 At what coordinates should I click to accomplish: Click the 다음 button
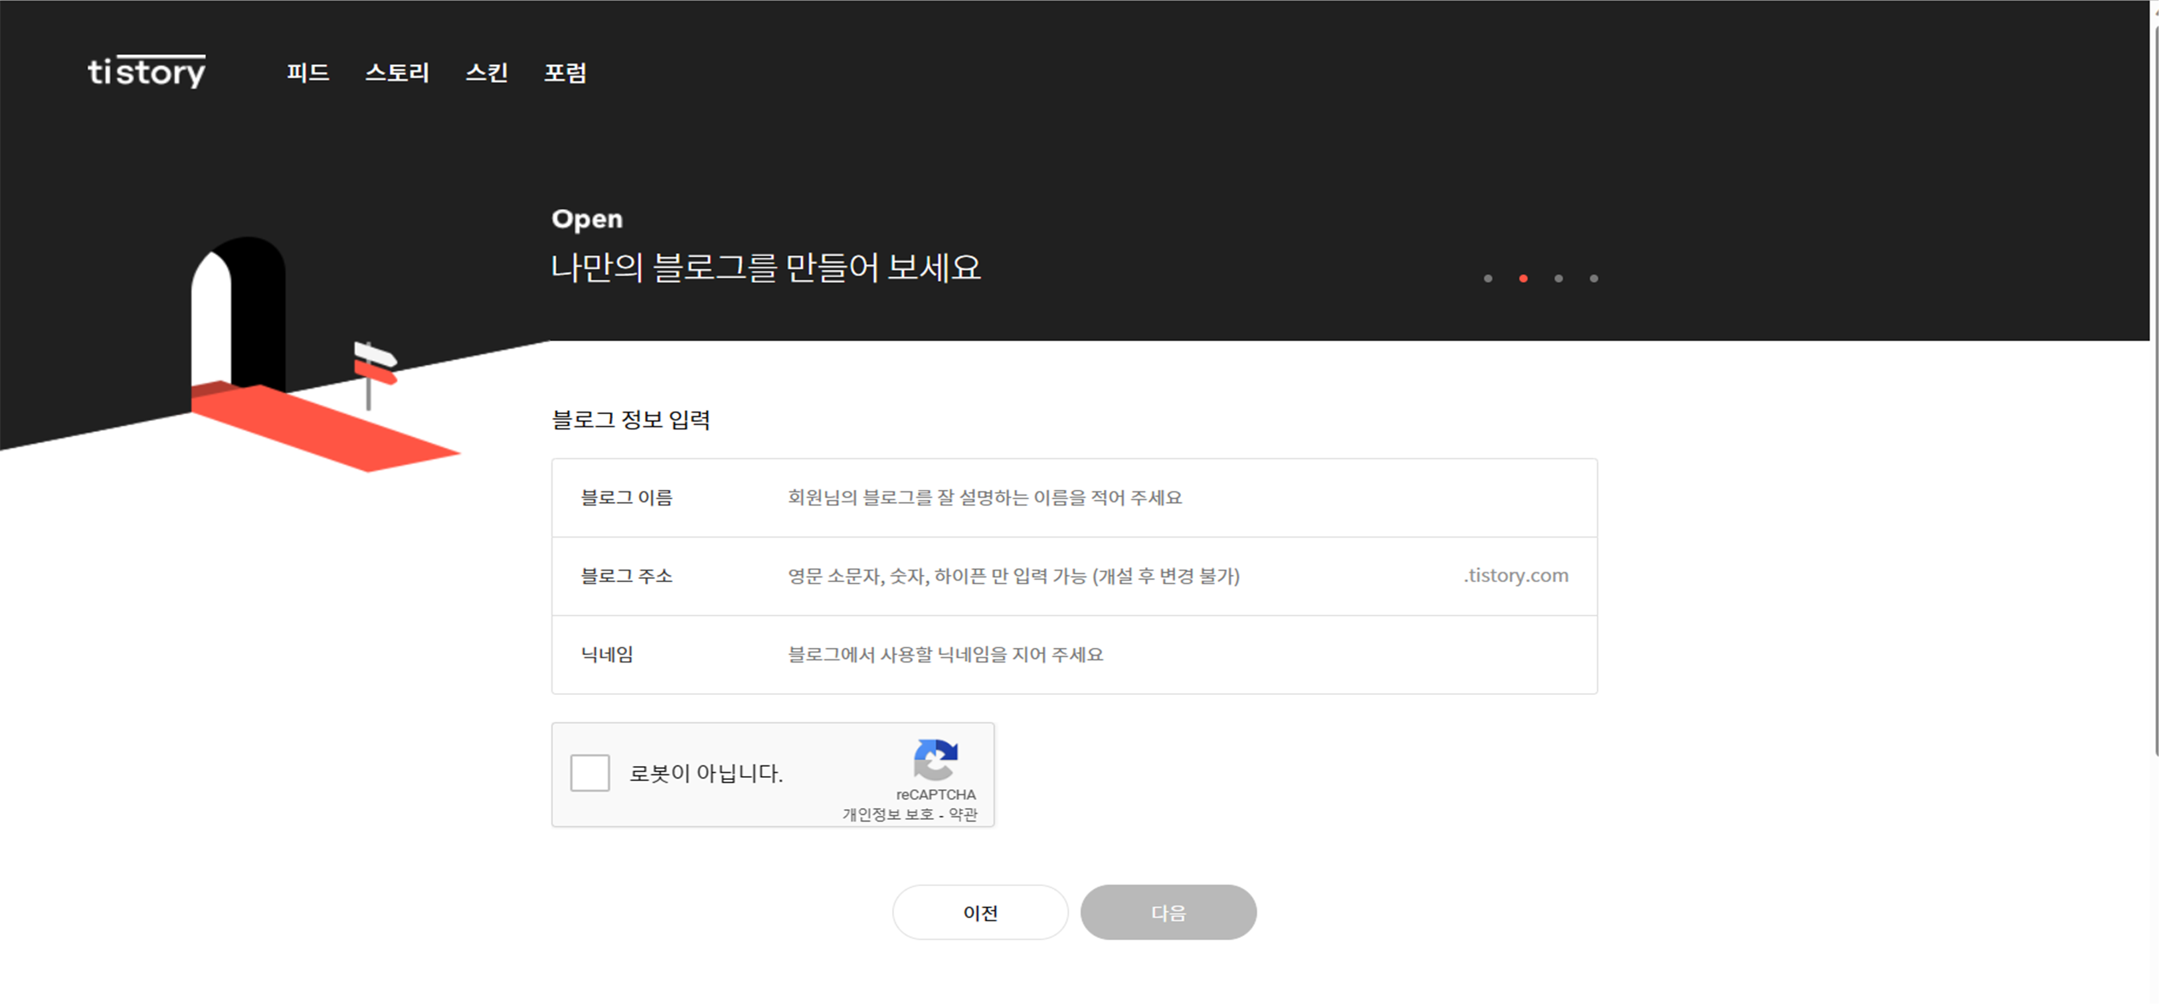1168,912
